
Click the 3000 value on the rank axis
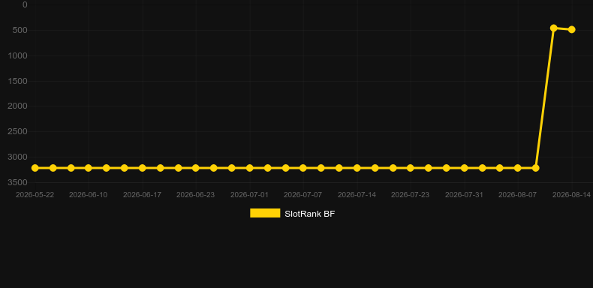(17, 157)
